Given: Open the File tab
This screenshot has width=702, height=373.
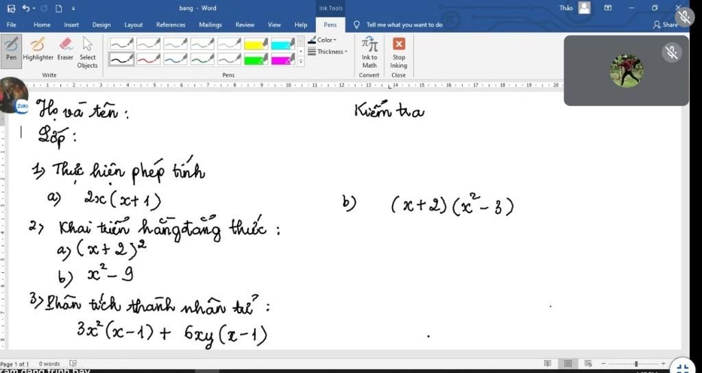Looking at the screenshot, I should [x=12, y=25].
